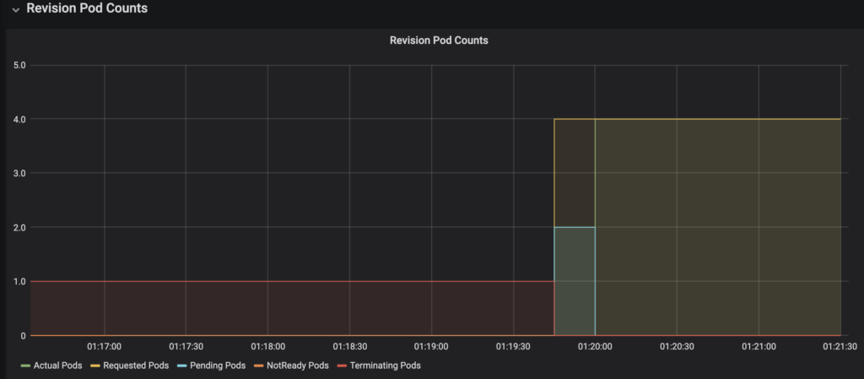
Task: Click the 01:17:00 time axis label
Action: pyautogui.click(x=104, y=346)
